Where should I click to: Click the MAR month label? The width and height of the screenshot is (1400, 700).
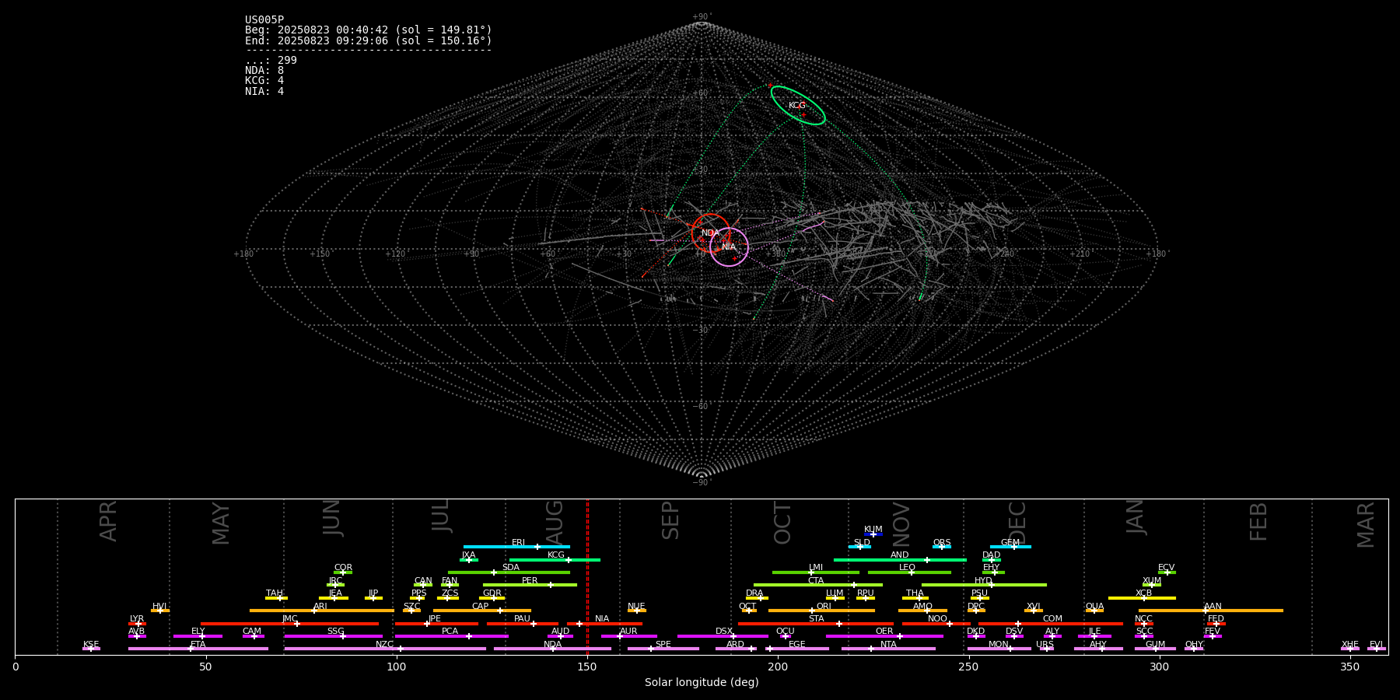[1366, 524]
